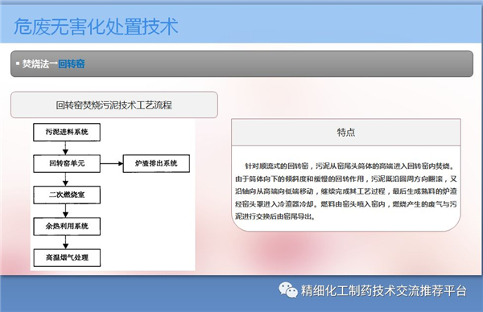483x312 pixels.
Task: Click the 特点 panel header
Action: pyautogui.click(x=346, y=133)
